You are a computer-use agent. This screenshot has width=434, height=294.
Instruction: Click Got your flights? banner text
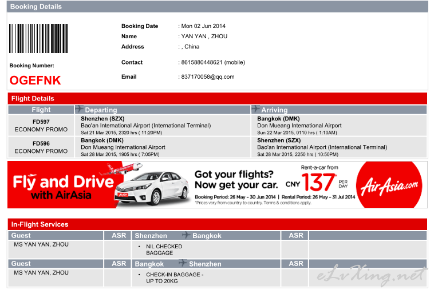(234, 175)
